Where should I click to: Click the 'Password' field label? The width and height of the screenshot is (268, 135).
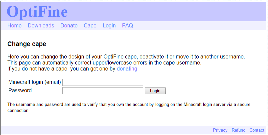pos(20,91)
